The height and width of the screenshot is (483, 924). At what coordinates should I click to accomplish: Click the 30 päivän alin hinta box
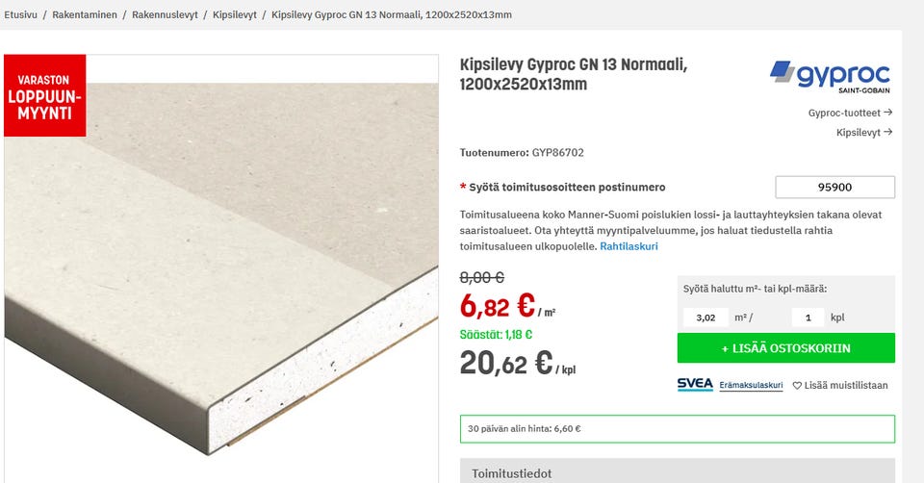677,429
